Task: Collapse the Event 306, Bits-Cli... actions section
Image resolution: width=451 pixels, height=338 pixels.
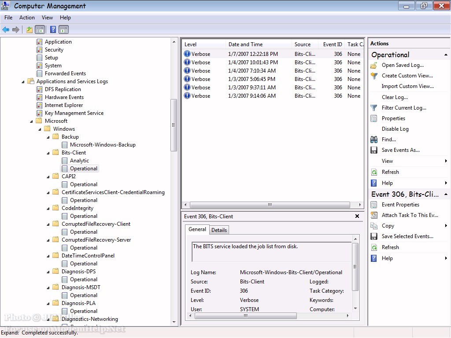Action: click(446, 194)
